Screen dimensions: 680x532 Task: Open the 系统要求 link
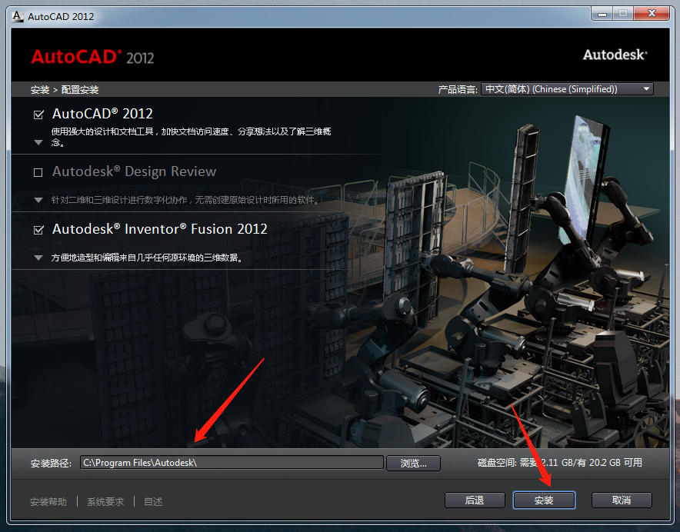[105, 500]
